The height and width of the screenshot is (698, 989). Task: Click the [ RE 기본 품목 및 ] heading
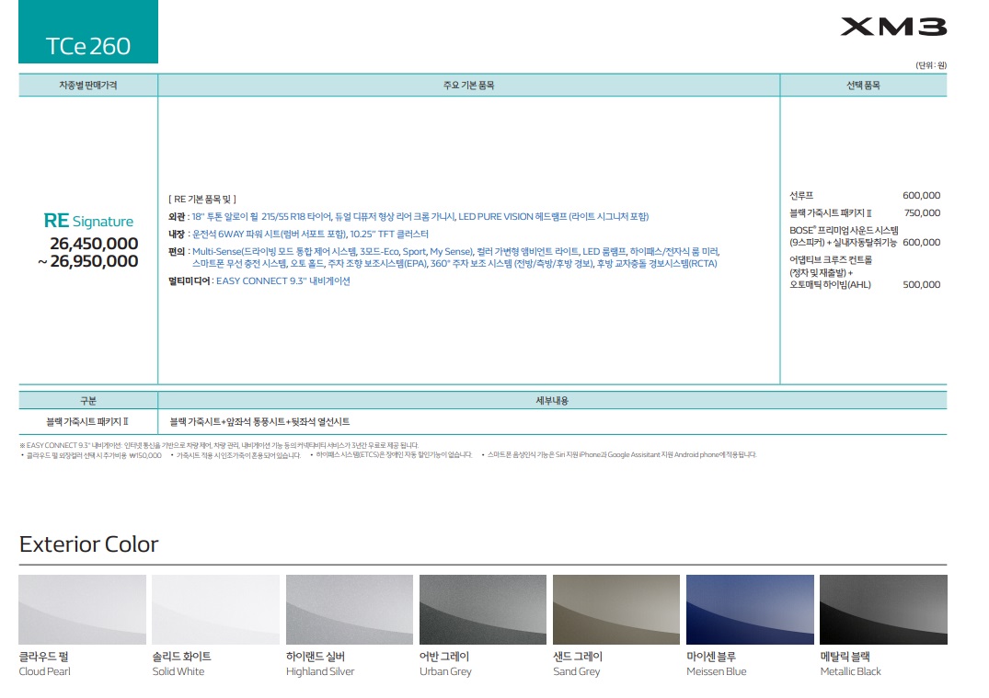tap(202, 200)
